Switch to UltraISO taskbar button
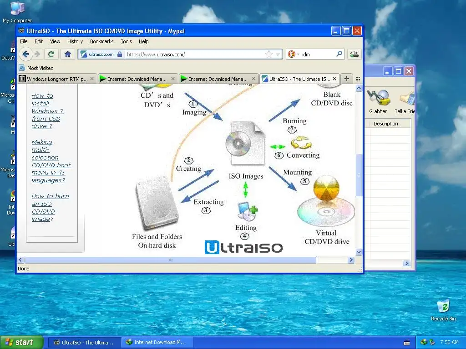466x349 pixels. 84,343
